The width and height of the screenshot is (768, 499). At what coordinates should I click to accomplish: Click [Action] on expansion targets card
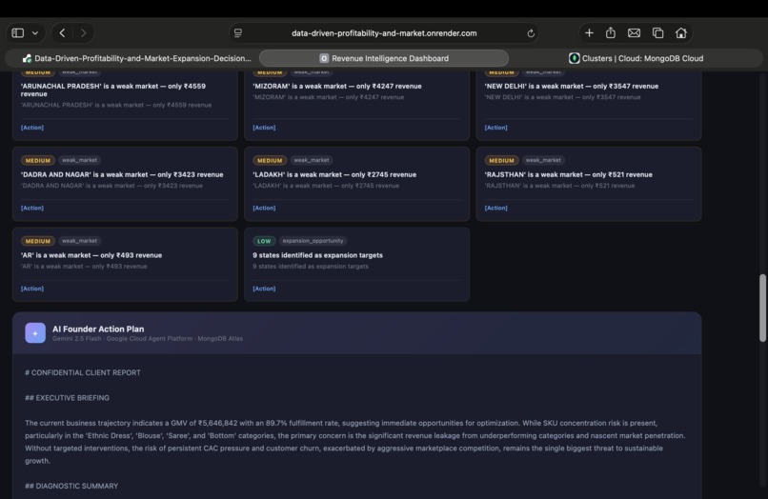click(x=264, y=289)
